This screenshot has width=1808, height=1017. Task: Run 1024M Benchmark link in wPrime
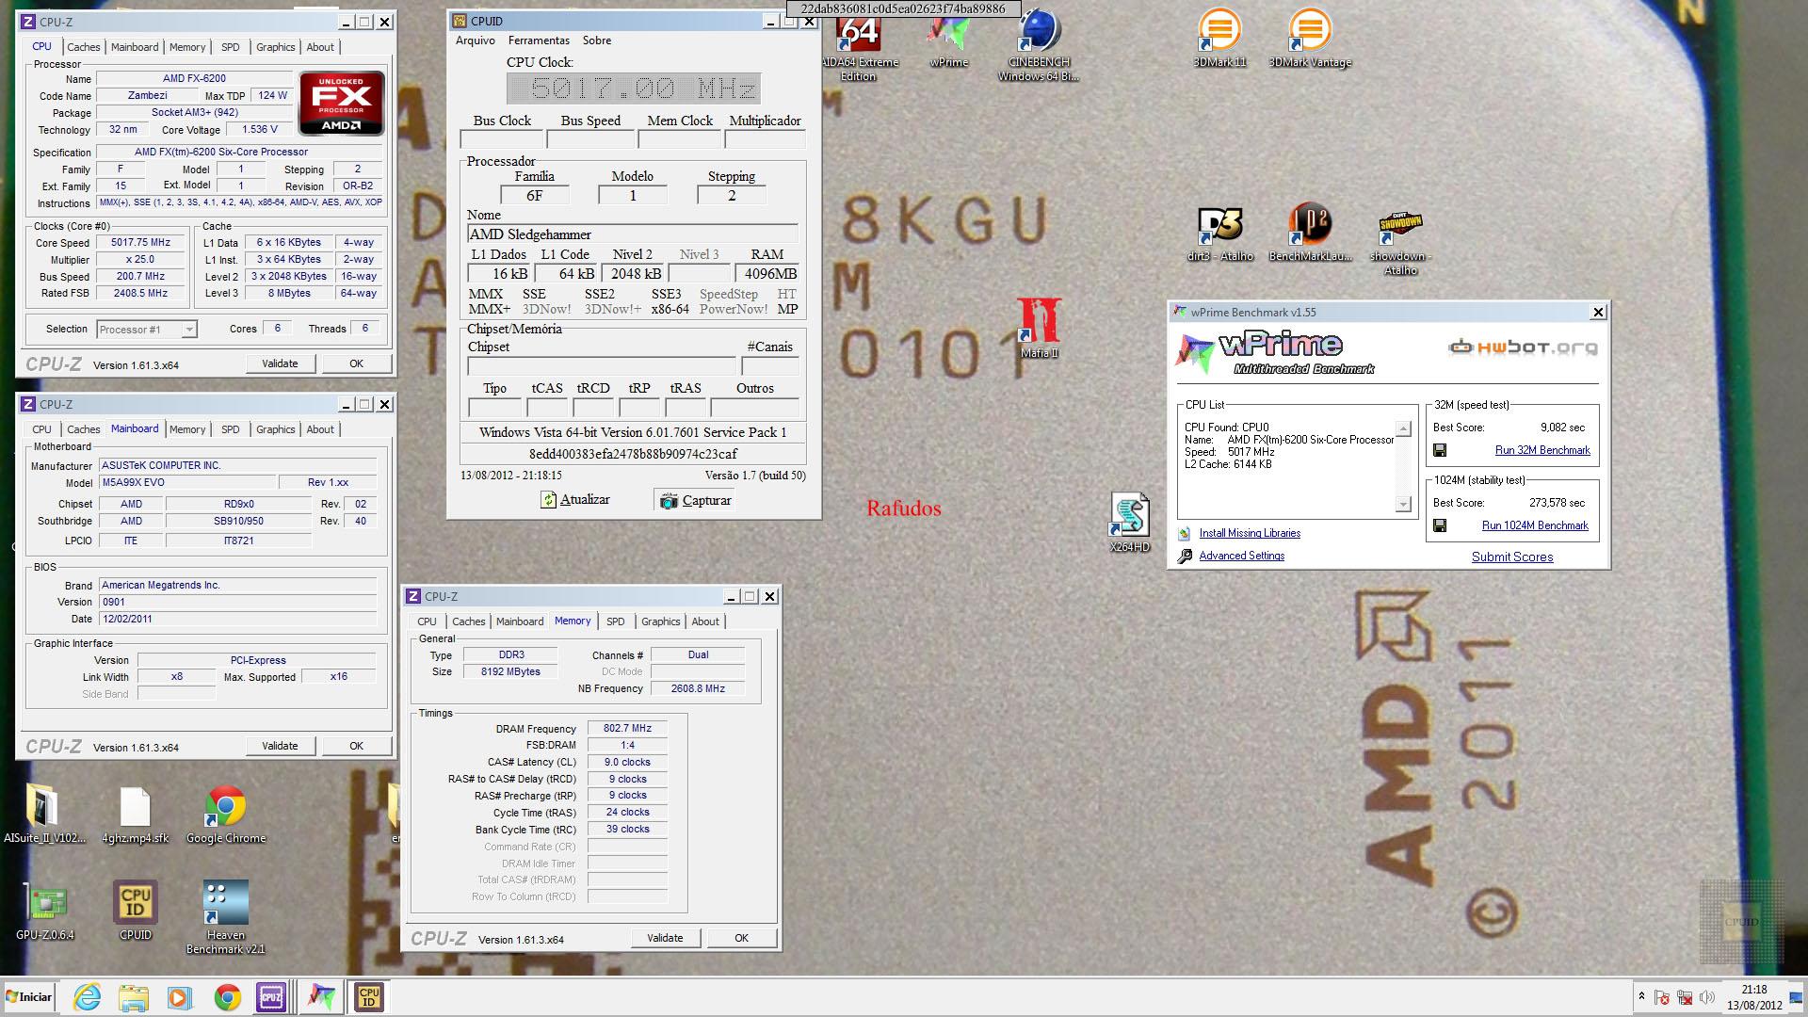coord(1535,525)
